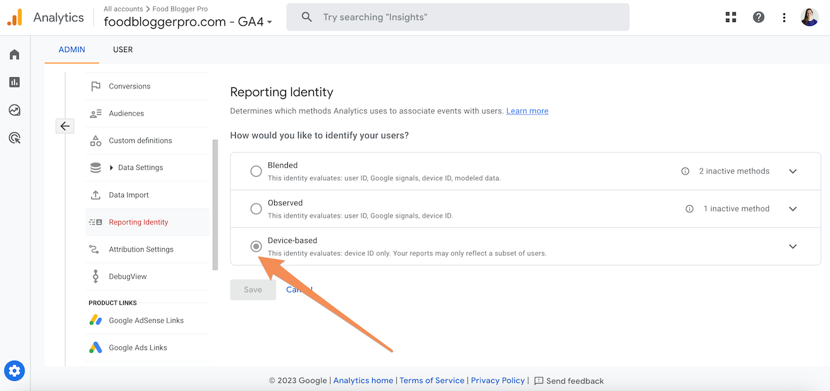The width and height of the screenshot is (830, 391).
Task: Click the DebugView icon
Action: pyautogui.click(x=96, y=276)
